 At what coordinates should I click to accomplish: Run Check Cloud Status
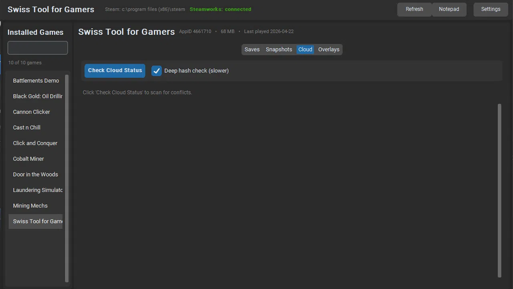(x=115, y=70)
